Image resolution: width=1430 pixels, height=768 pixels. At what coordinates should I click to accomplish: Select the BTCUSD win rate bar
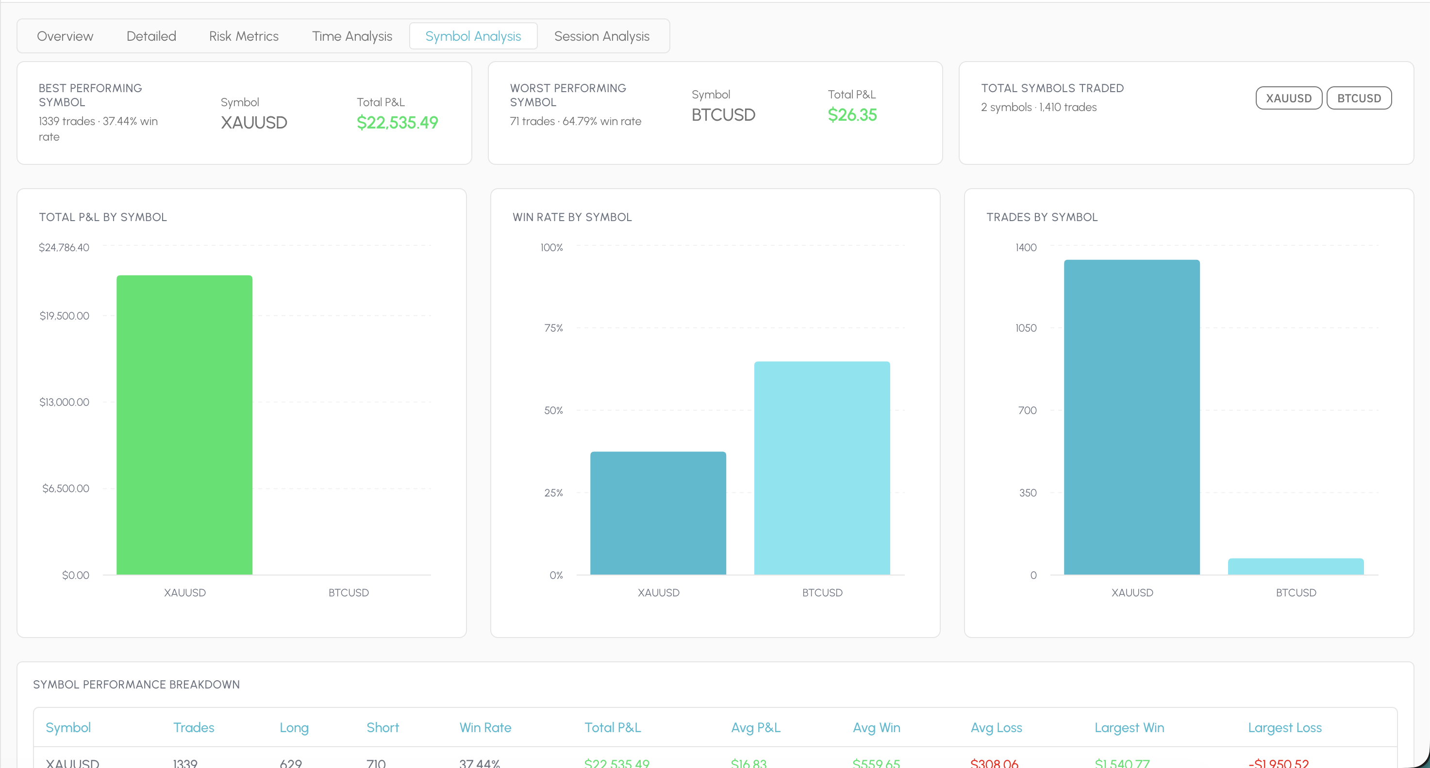(822, 468)
